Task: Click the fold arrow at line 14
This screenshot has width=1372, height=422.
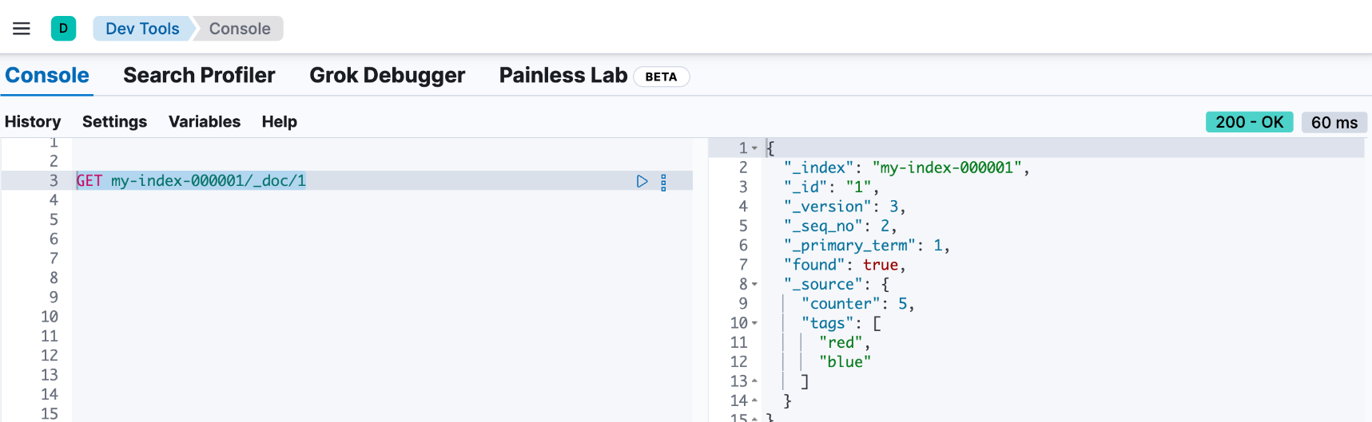Action: pyautogui.click(x=754, y=400)
